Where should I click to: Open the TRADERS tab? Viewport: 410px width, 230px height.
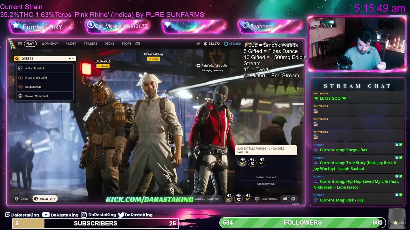[x=90, y=44]
